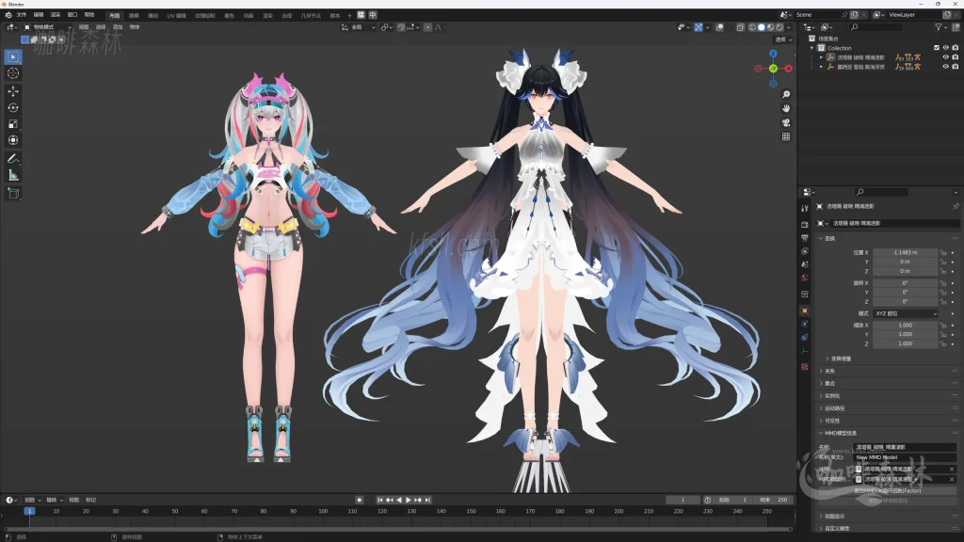Screen dimensions: 964x542
Task: Open the Output properties tab
Action: point(804,238)
